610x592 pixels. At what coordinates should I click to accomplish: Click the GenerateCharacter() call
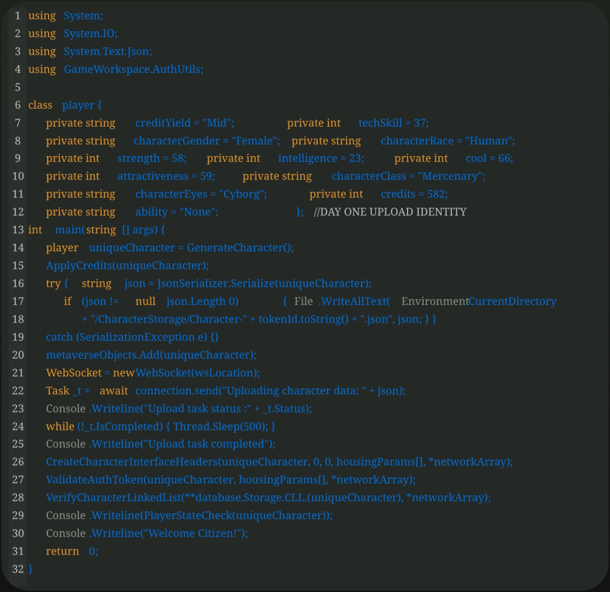(239, 248)
